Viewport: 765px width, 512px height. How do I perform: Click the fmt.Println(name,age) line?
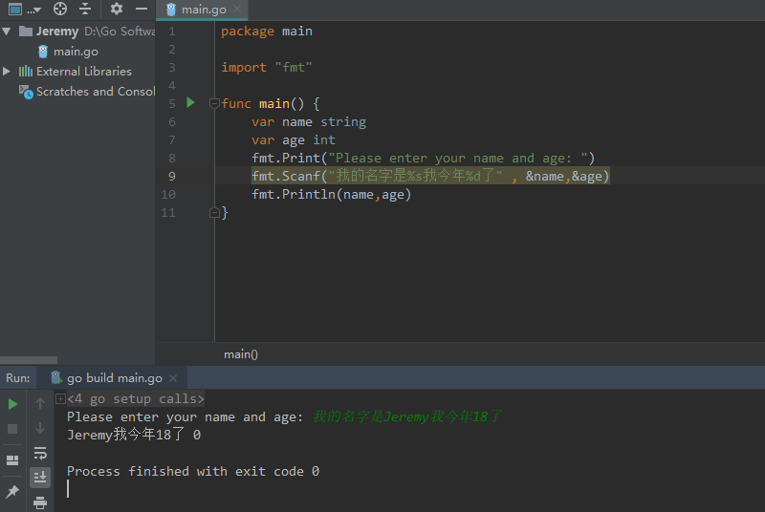pos(332,194)
